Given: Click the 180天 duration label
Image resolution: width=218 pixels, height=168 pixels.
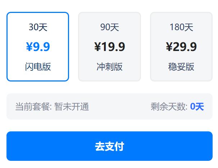Looking at the screenshot, I should (181, 27).
